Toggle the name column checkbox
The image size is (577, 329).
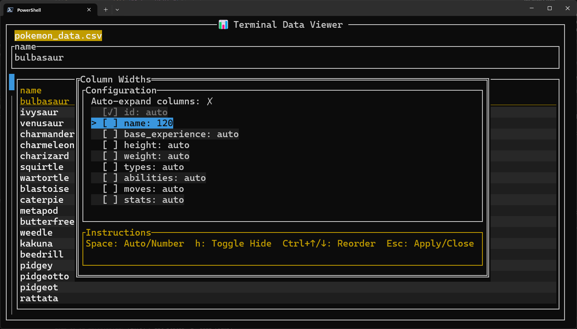[x=110, y=123]
